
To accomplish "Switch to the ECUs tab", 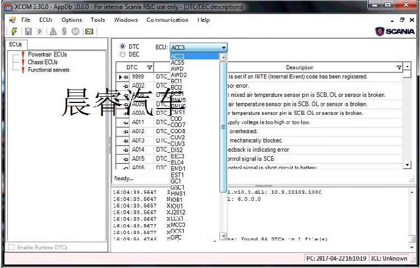I will pyautogui.click(x=16, y=44).
